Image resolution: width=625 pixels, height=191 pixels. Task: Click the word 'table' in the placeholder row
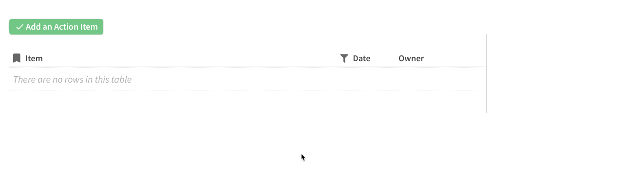click(x=122, y=79)
